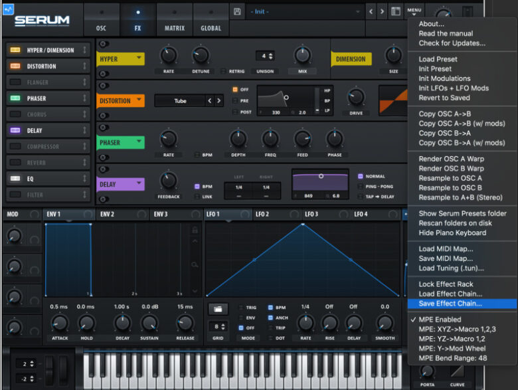Go to next preset arrow

[x=382, y=11]
